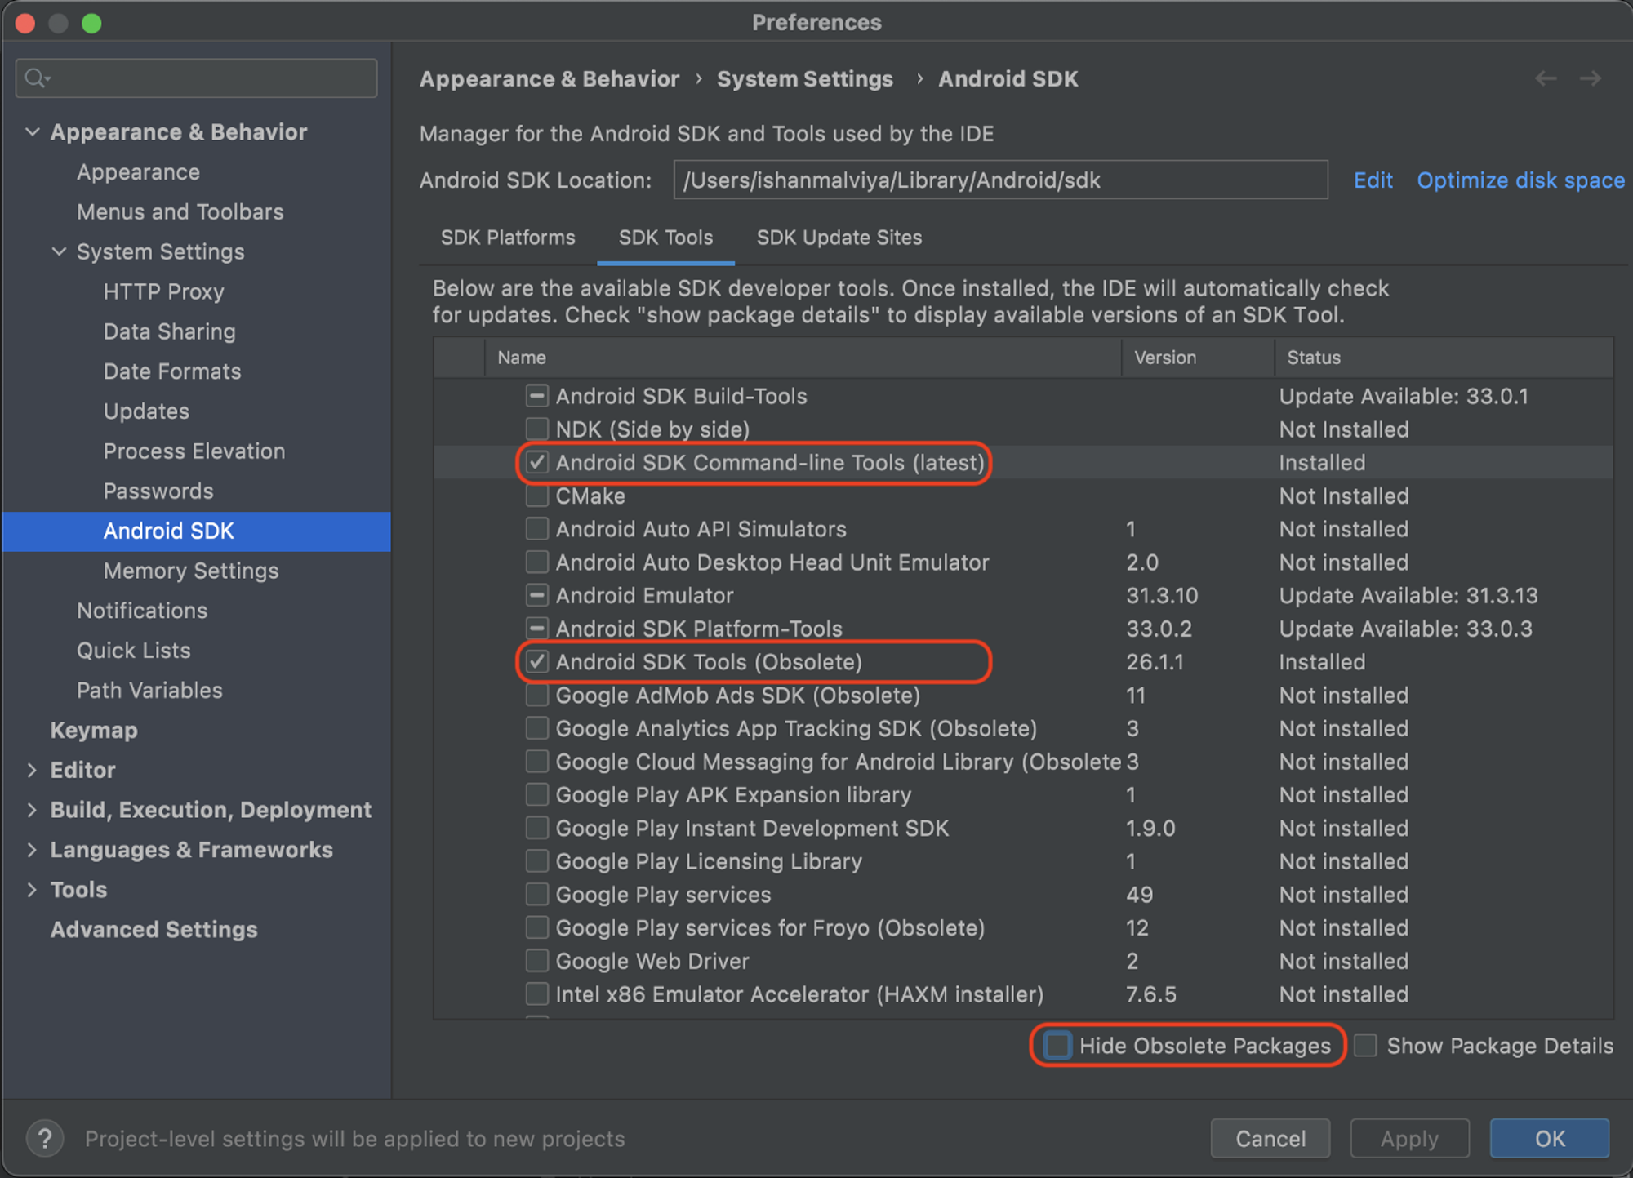Screen dimensions: 1633x1178
Task: Select Updates in System Settings
Action: tap(146, 411)
